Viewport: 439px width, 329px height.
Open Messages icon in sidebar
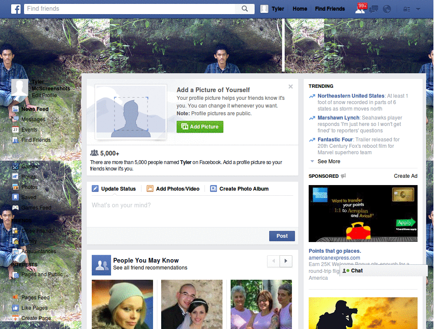(x=15, y=120)
